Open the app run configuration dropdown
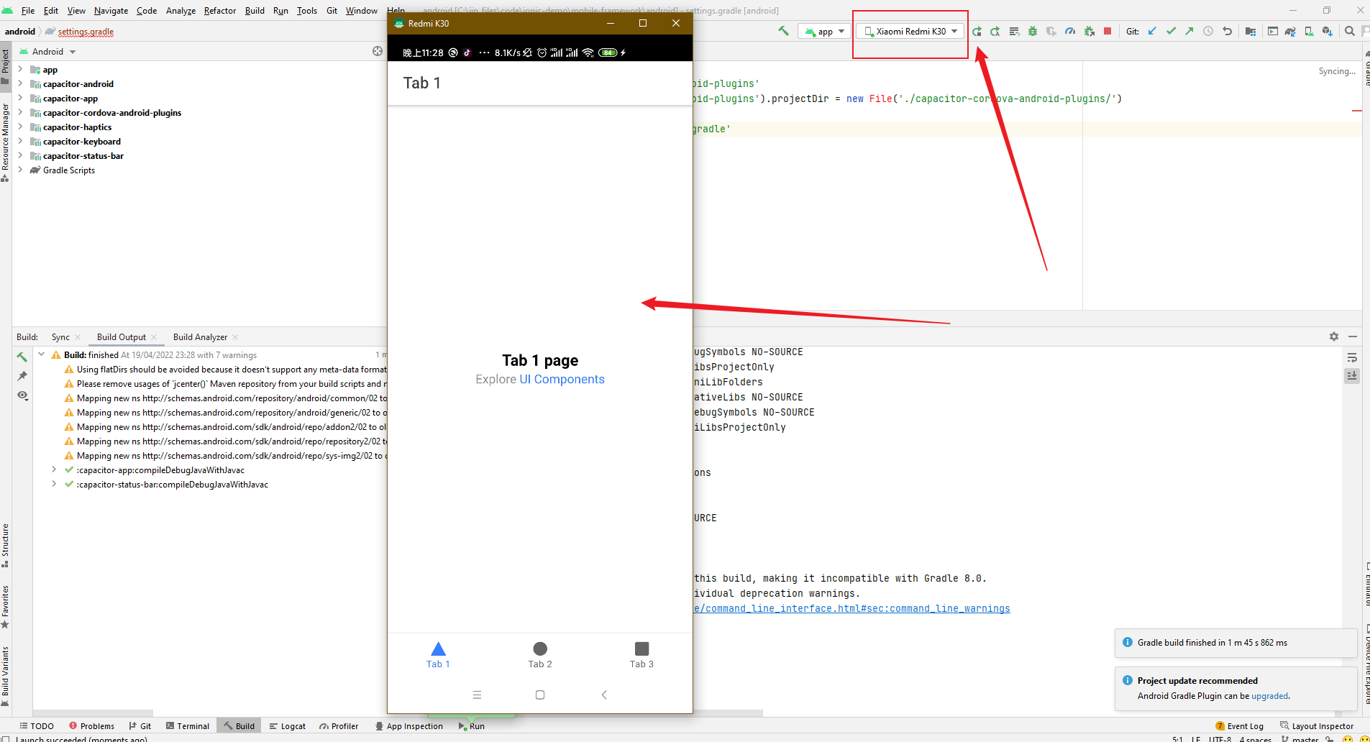The height and width of the screenshot is (742, 1370). click(x=824, y=31)
